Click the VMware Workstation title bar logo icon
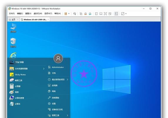 [9, 9]
